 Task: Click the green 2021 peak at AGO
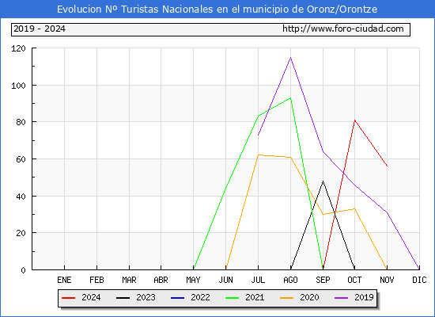click(290, 98)
